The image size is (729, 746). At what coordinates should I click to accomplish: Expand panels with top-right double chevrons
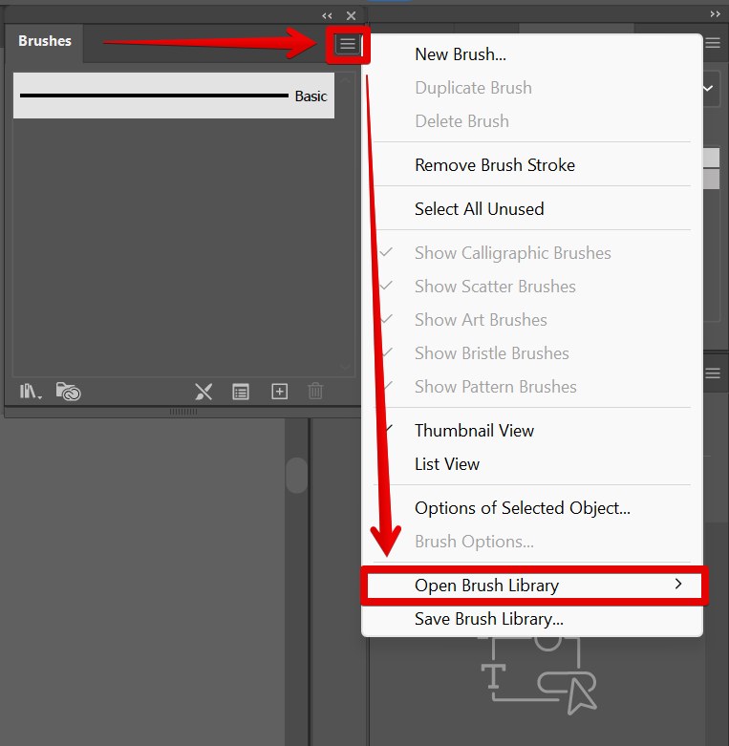point(715,14)
